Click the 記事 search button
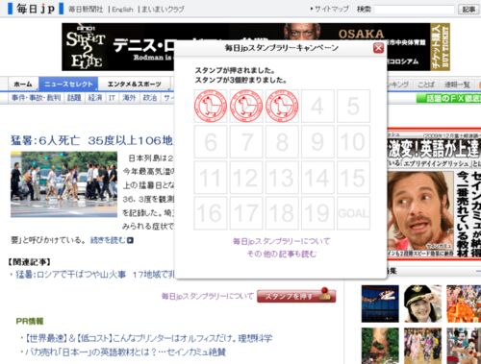 tap(468, 10)
